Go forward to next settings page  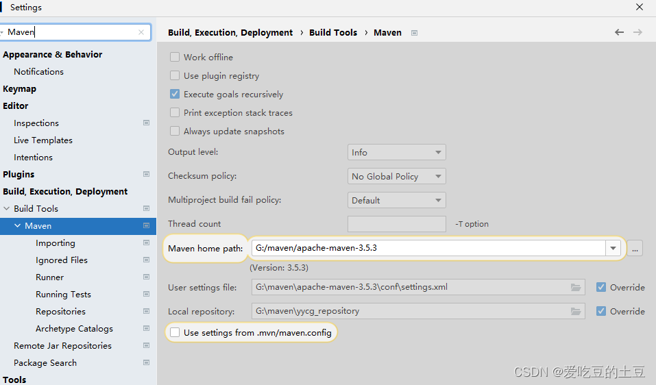(637, 32)
